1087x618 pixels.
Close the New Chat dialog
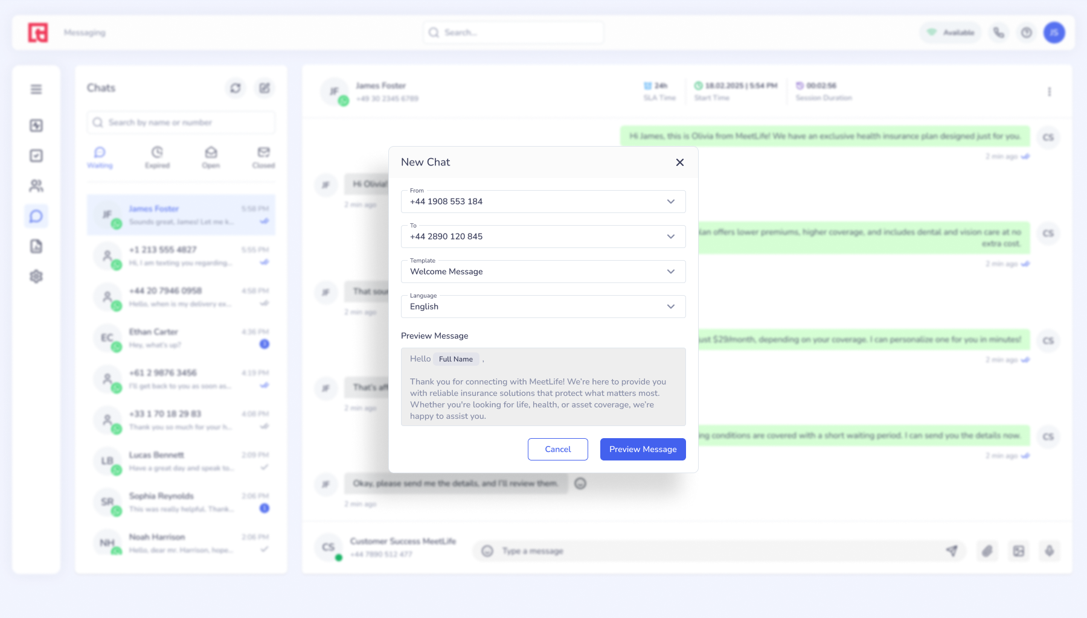tap(679, 162)
